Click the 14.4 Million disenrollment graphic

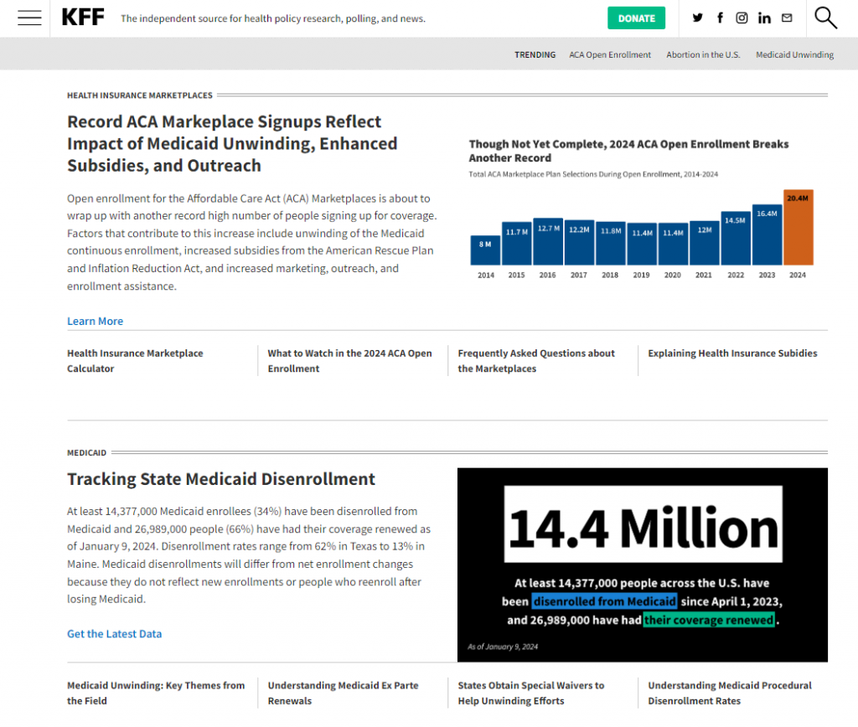(x=643, y=565)
